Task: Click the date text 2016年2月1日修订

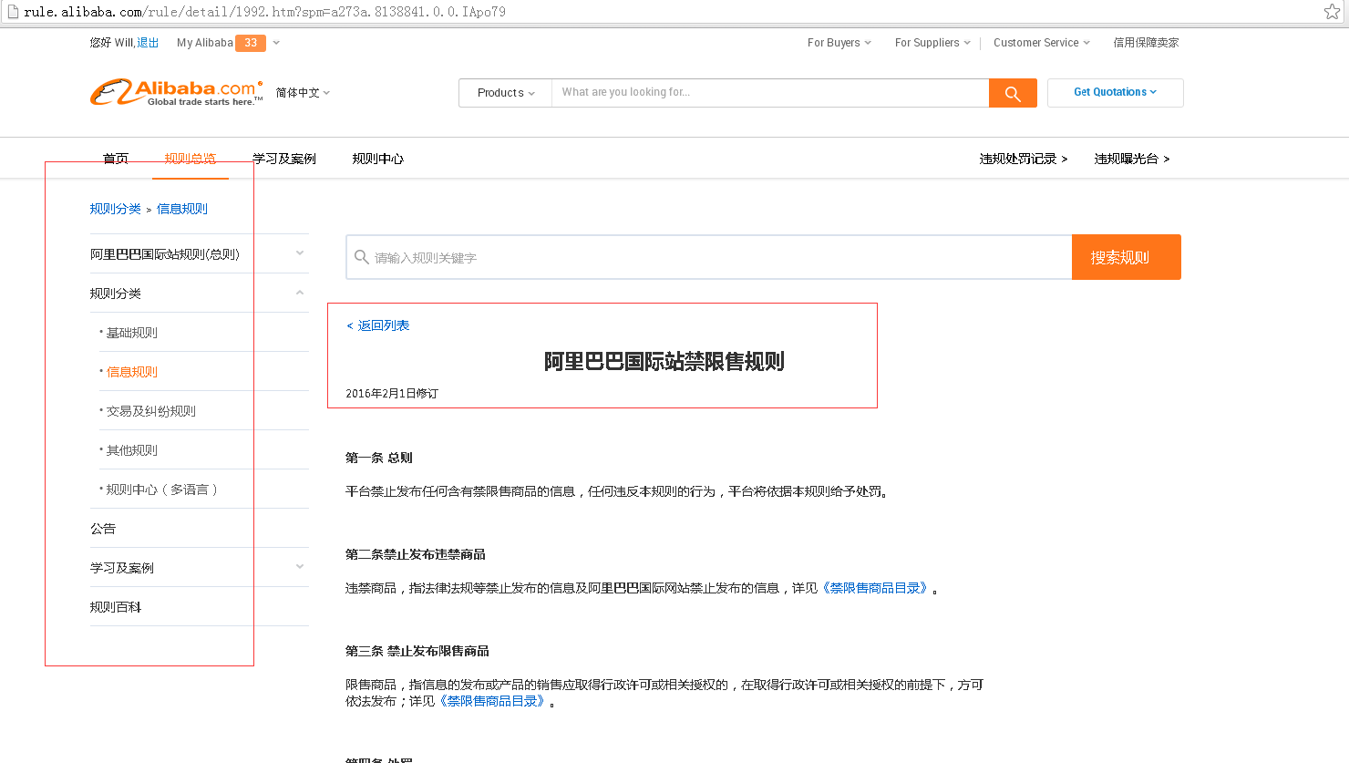Action: pyautogui.click(x=392, y=394)
